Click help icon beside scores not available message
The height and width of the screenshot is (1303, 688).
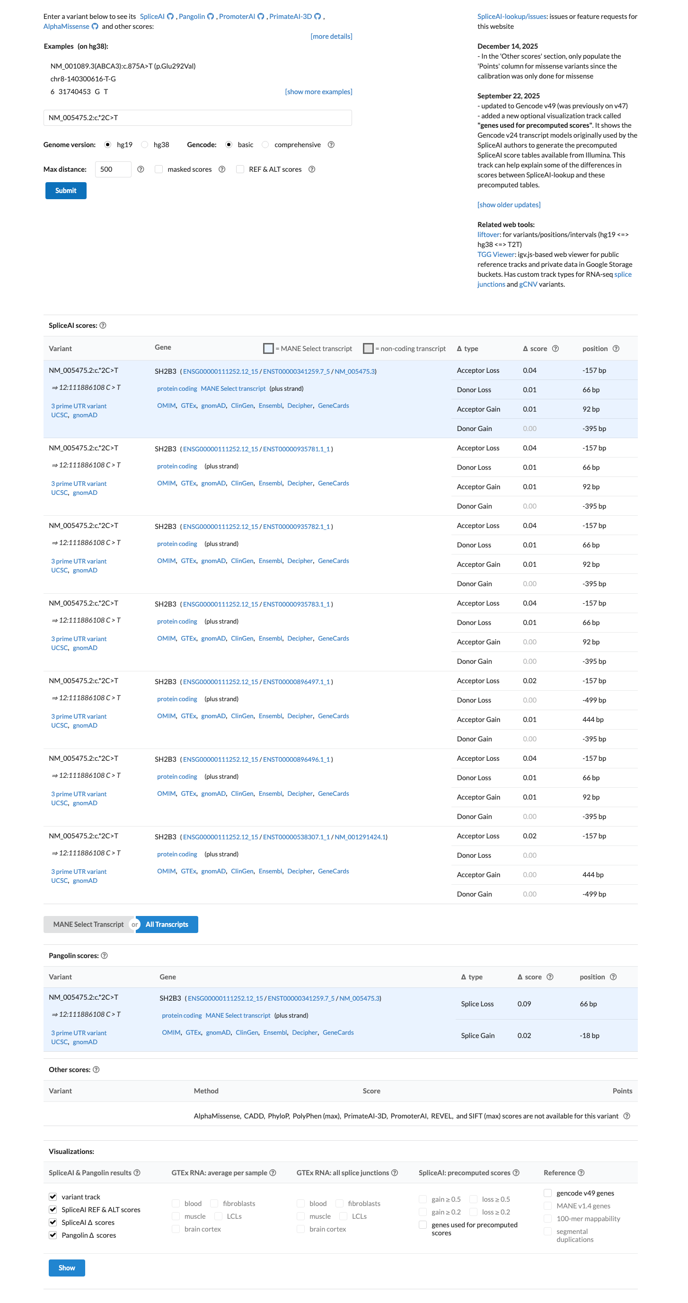tap(627, 1116)
